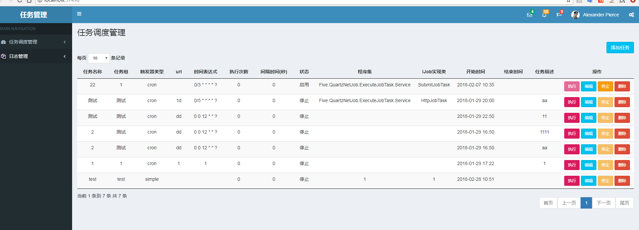Toggle the sidebar hamburger menu icon
This screenshot has height=230, width=639.
pos(79,14)
